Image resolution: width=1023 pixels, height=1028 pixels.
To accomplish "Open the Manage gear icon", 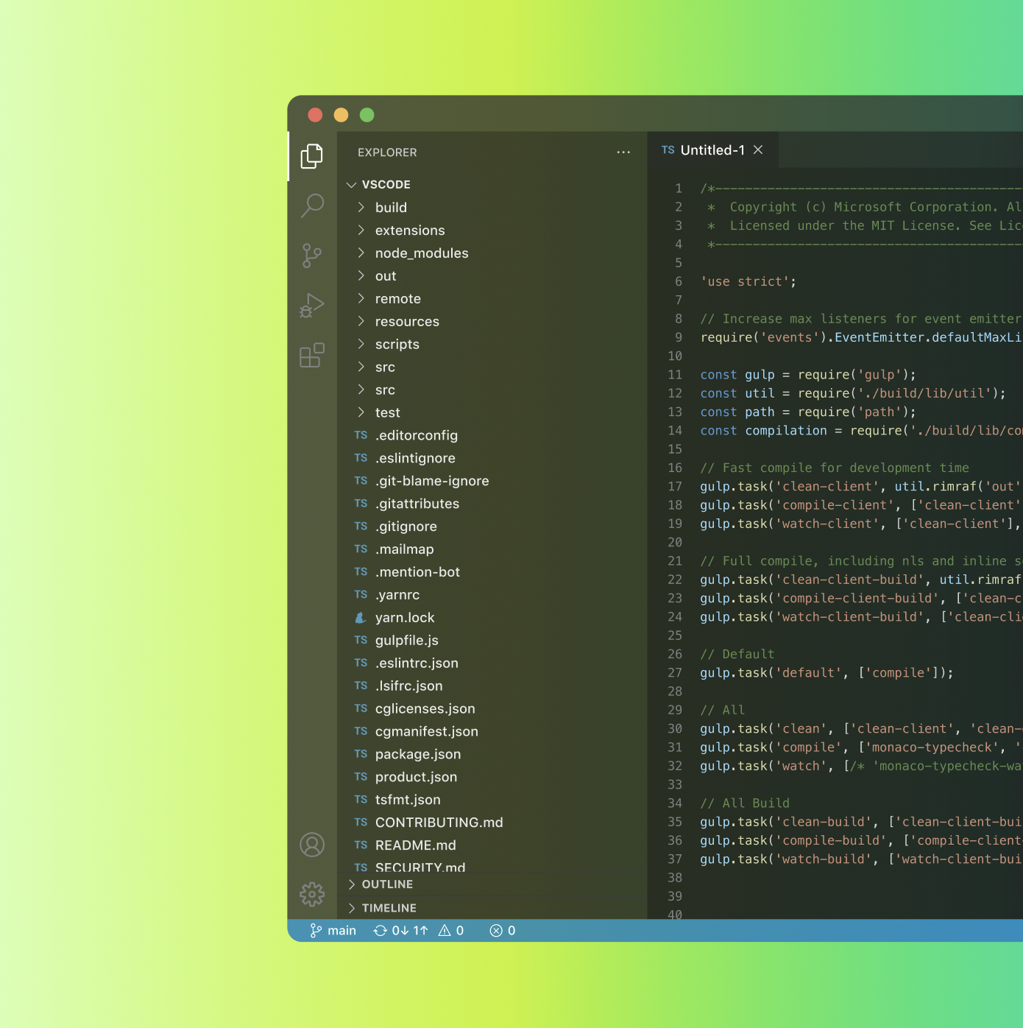I will [x=312, y=894].
